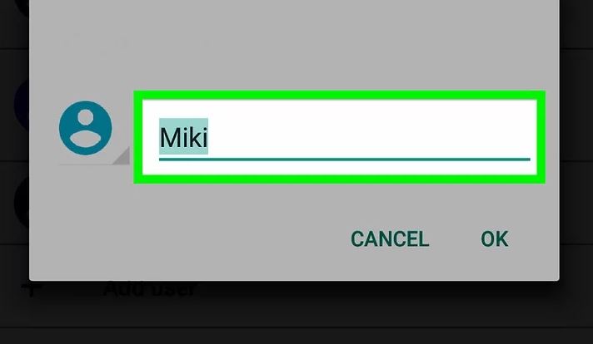The width and height of the screenshot is (593, 344).
Task: Tap the OK text button to save Miki
Action: pos(494,238)
